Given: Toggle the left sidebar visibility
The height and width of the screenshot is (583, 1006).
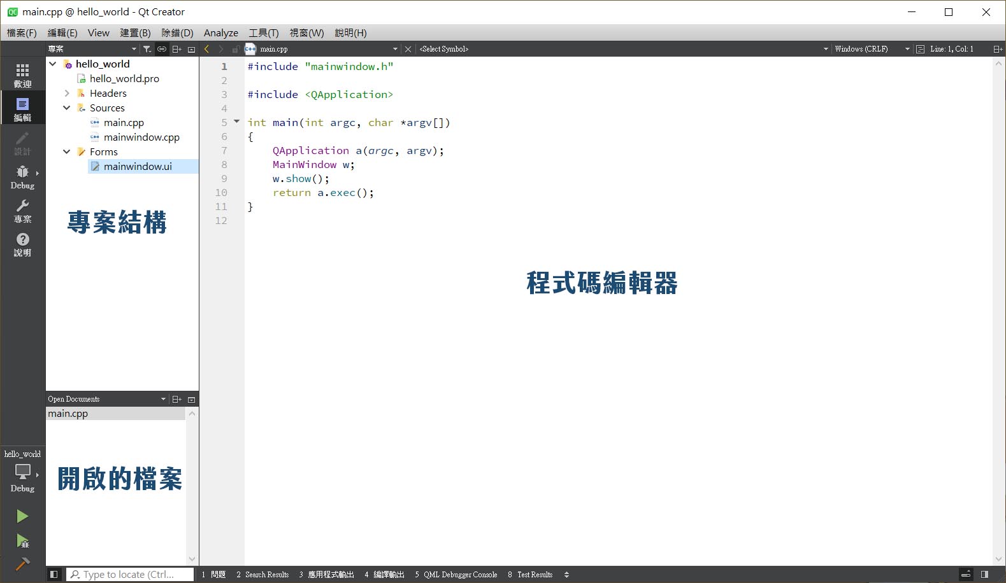Looking at the screenshot, I should coord(54,574).
